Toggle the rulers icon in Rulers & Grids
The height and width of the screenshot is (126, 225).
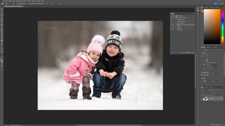[202, 75]
